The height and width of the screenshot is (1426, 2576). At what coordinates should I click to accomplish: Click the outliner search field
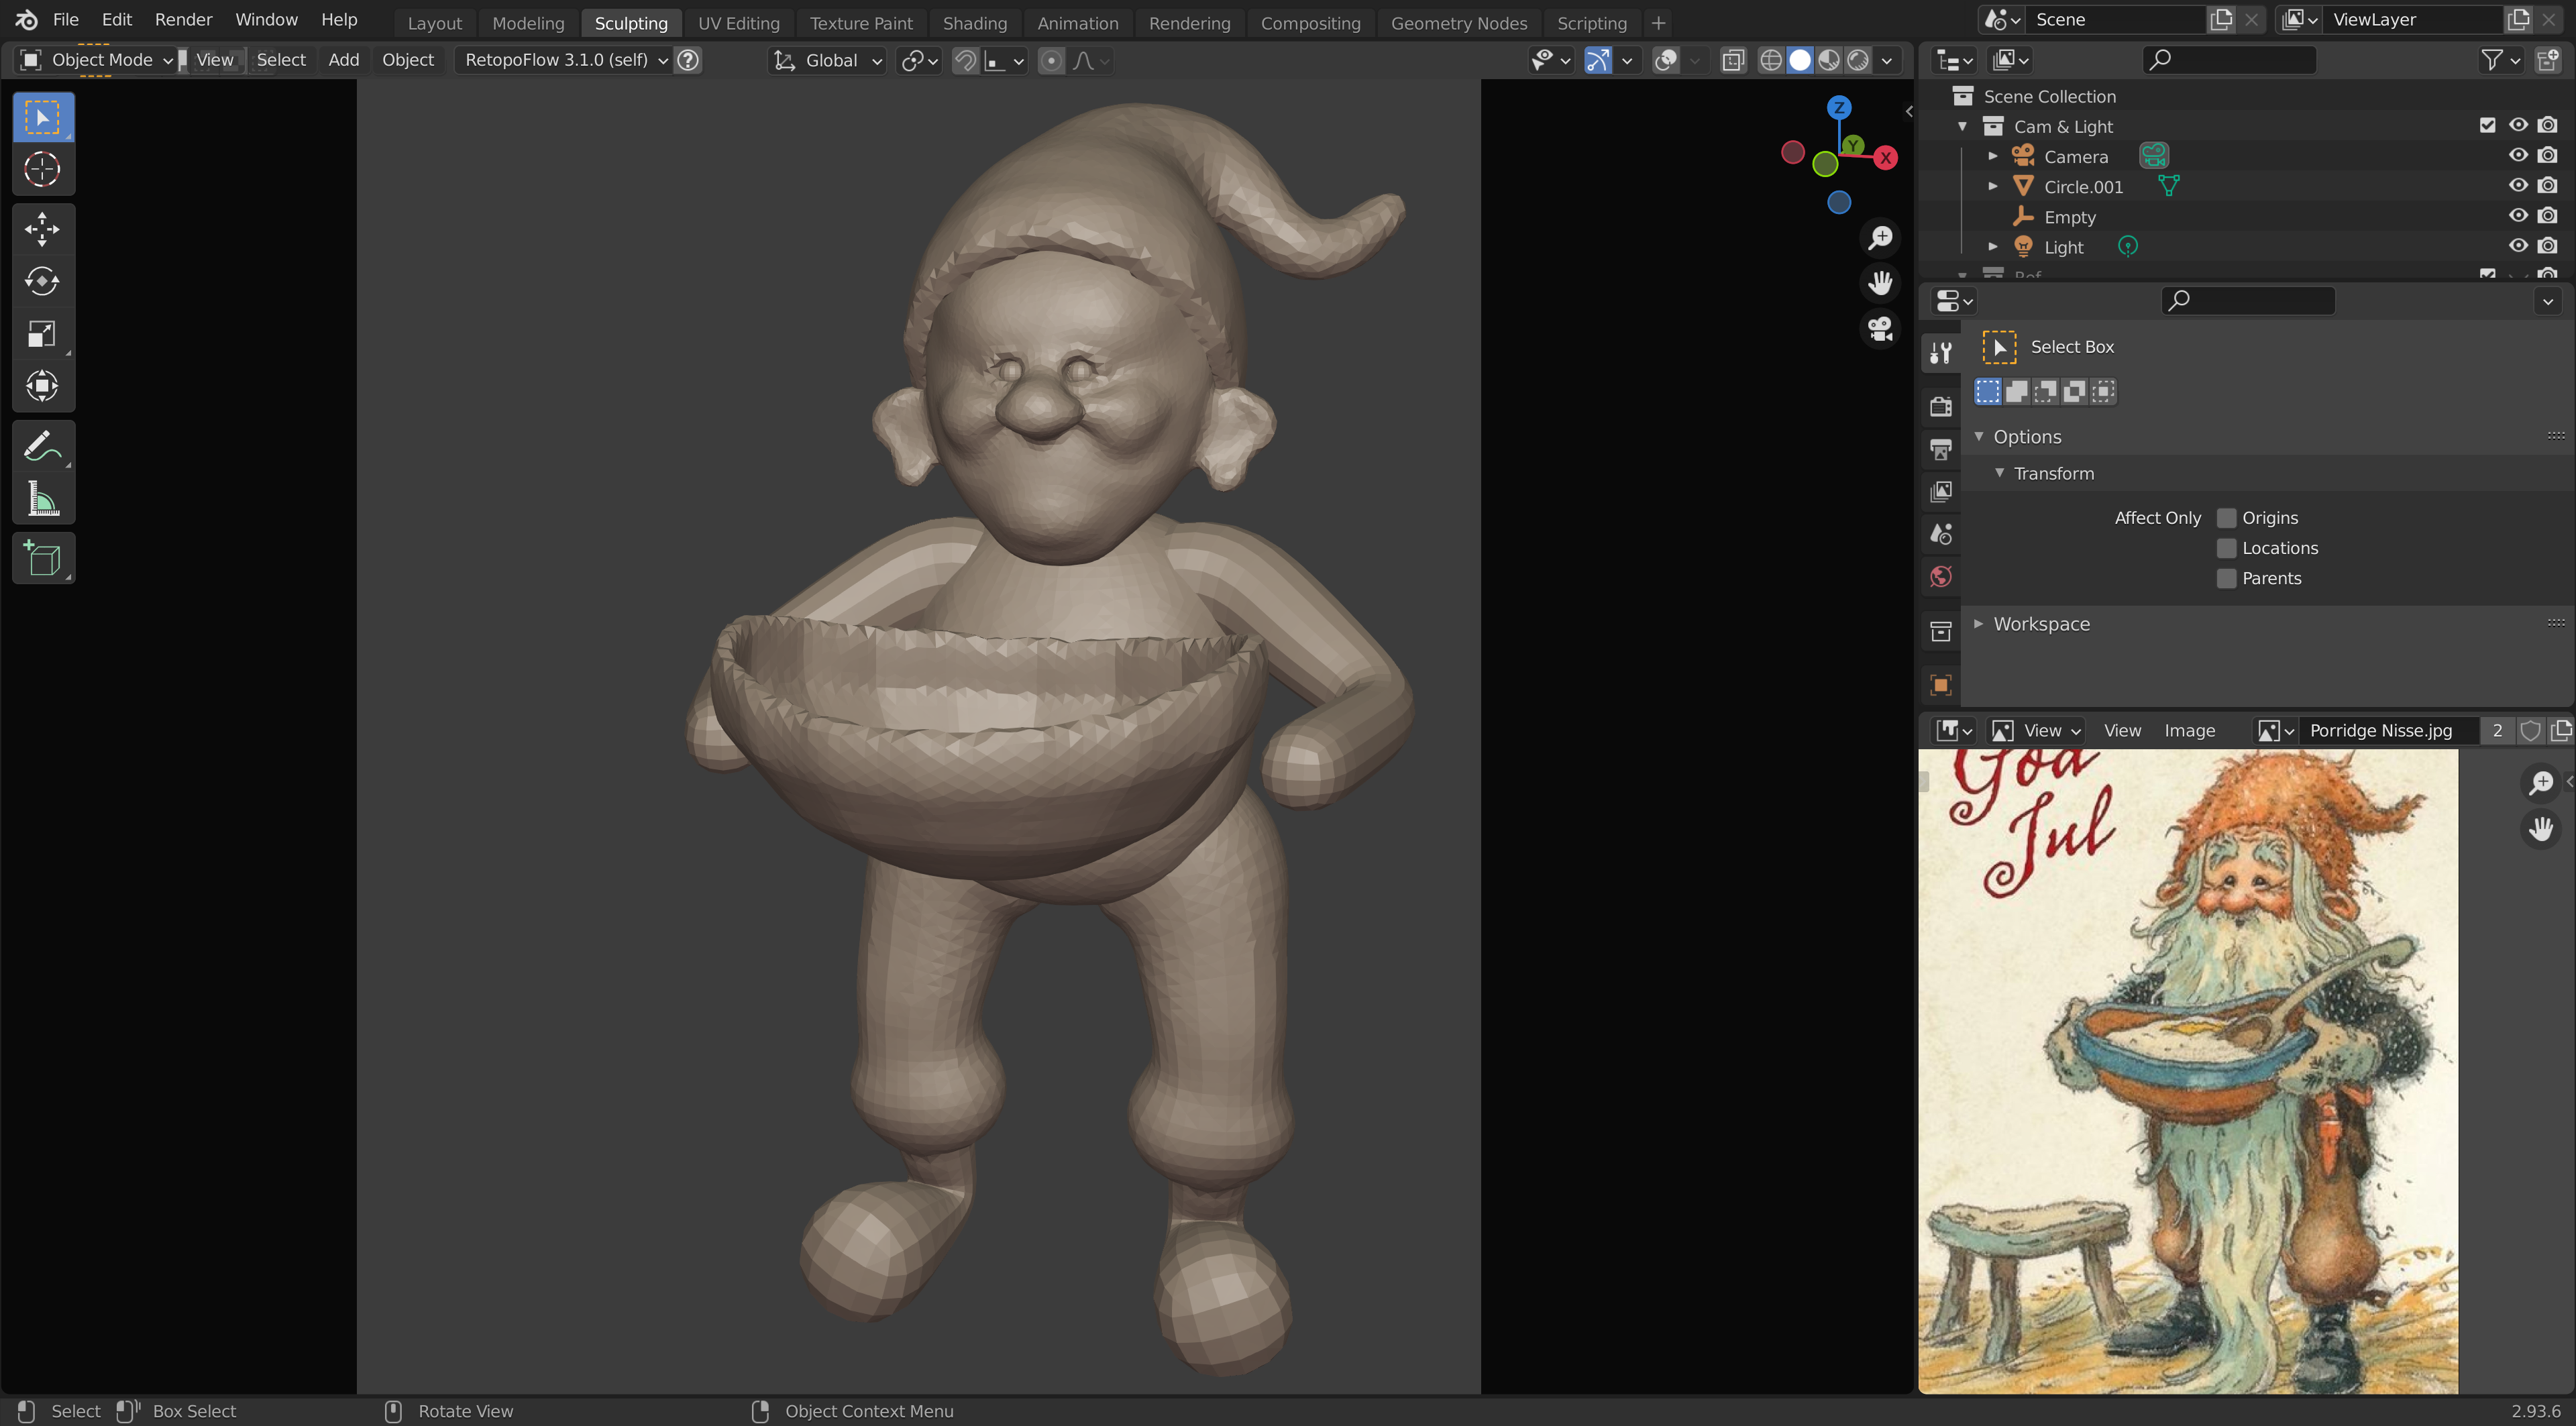click(2230, 60)
